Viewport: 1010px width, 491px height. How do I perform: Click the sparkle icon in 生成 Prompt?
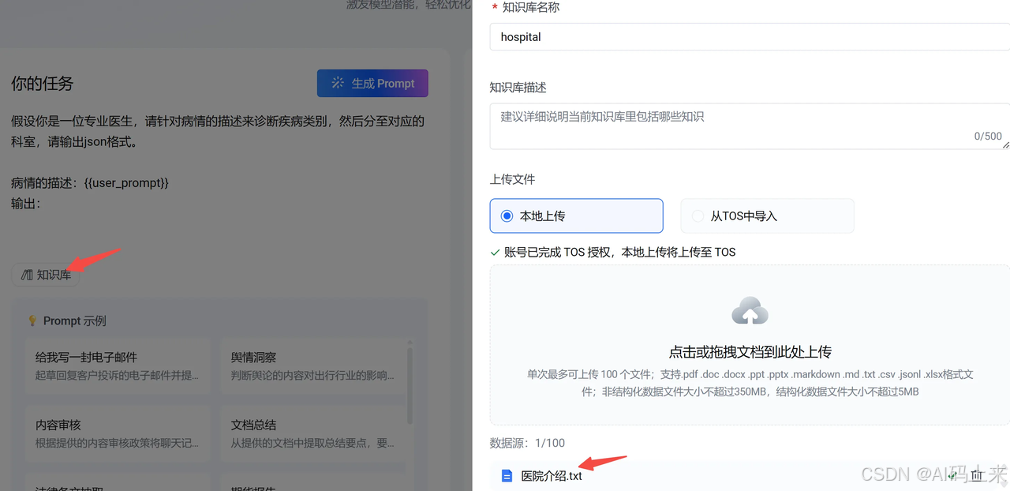coord(338,83)
